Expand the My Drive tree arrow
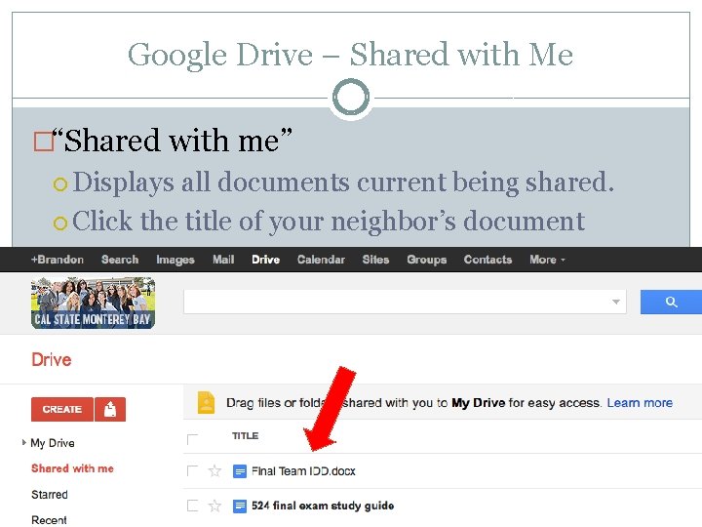 point(23,442)
